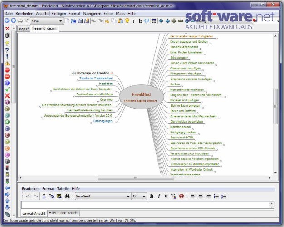This screenshot has height=227, width=284.
Task: Click the cloud bubble icon in toolbar
Action: pyautogui.click(x=147, y=21)
